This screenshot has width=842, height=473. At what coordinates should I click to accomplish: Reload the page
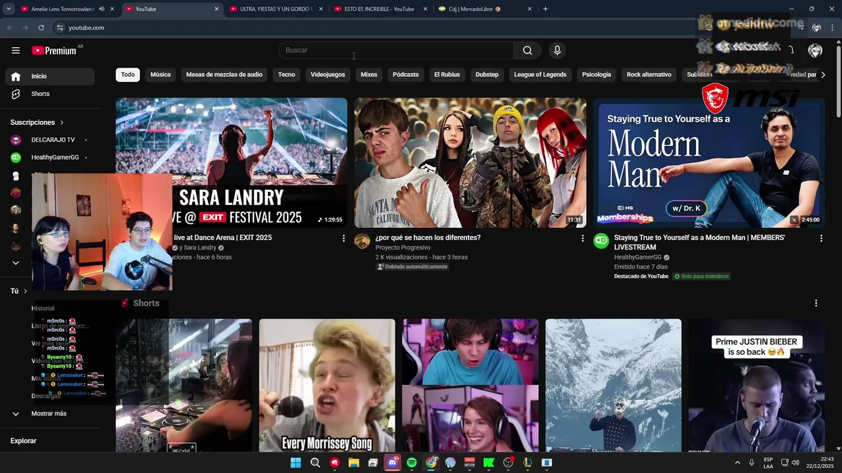(x=41, y=28)
